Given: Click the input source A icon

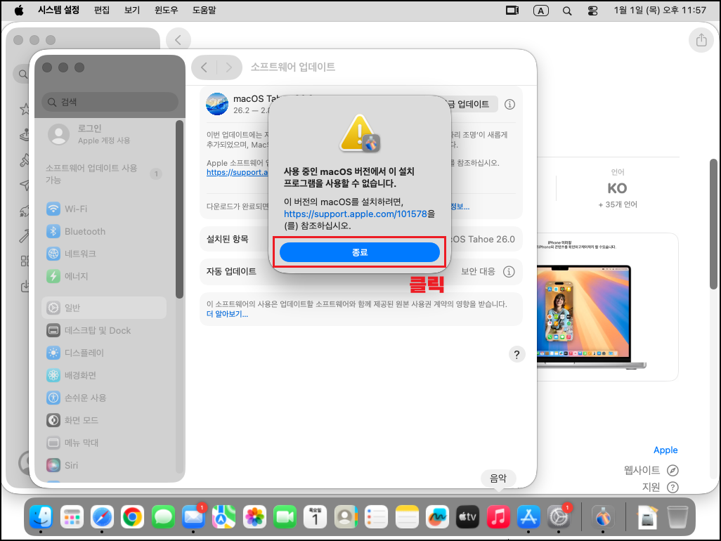Looking at the screenshot, I should coord(541,11).
